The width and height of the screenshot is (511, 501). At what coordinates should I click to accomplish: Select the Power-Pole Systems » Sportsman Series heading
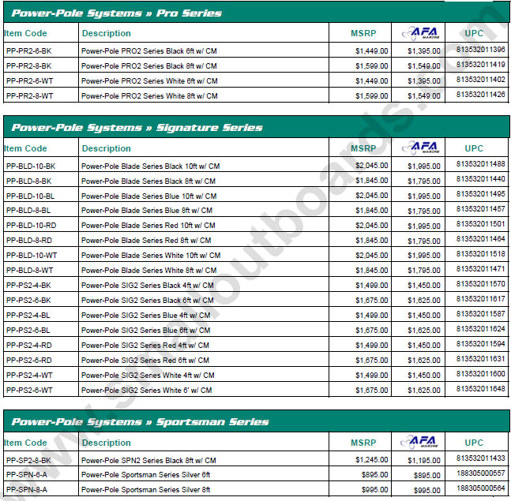point(140,422)
